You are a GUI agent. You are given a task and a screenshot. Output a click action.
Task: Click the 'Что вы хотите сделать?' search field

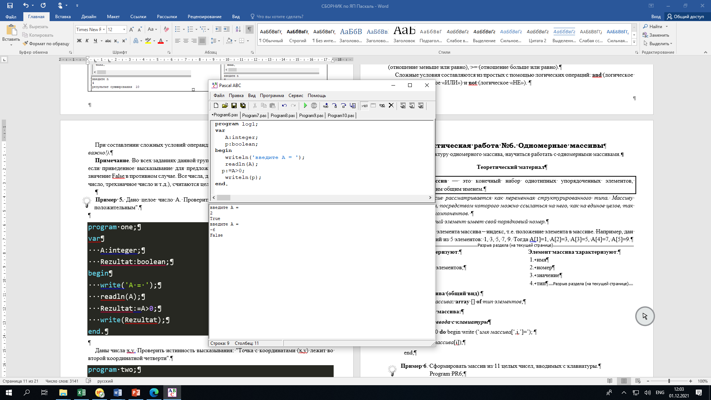(x=280, y=17)
